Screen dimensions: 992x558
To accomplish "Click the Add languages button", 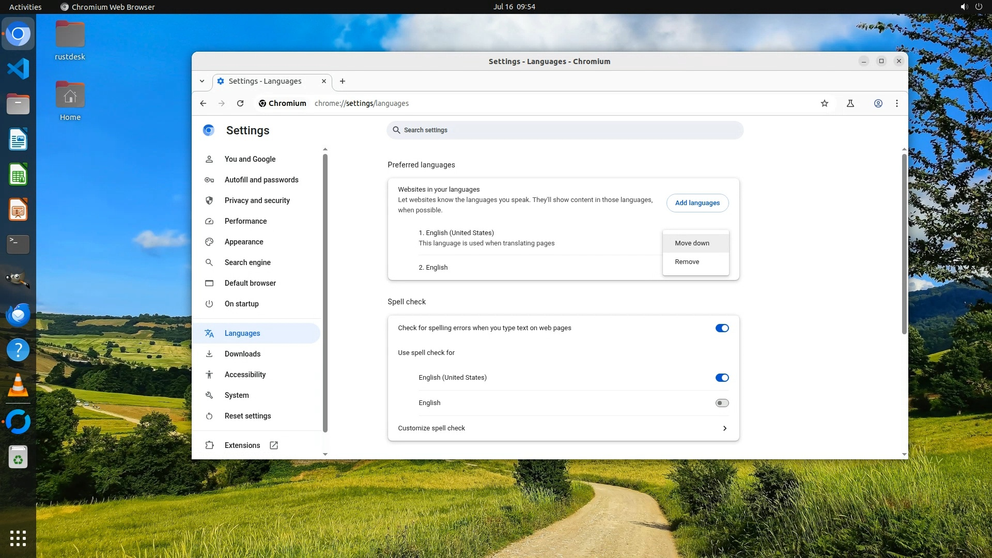I will 697,203.
